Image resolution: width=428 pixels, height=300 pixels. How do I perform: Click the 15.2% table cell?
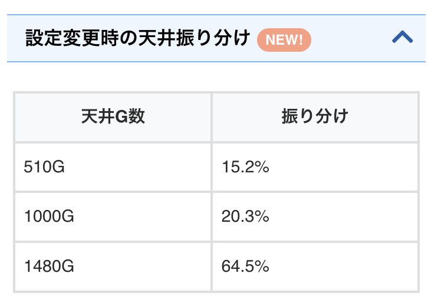(315, 167)
